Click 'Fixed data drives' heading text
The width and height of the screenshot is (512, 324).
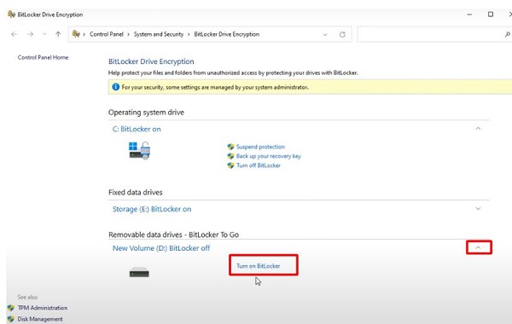tap(135, 193)
